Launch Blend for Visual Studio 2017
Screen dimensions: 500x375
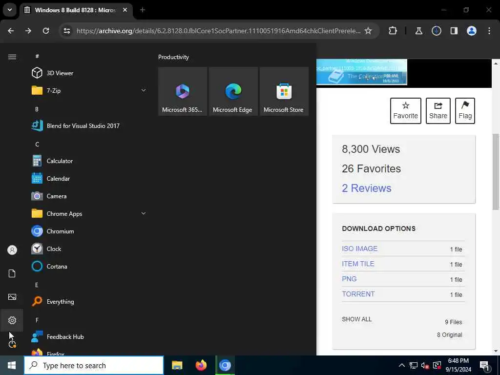[x=88, y=125]
